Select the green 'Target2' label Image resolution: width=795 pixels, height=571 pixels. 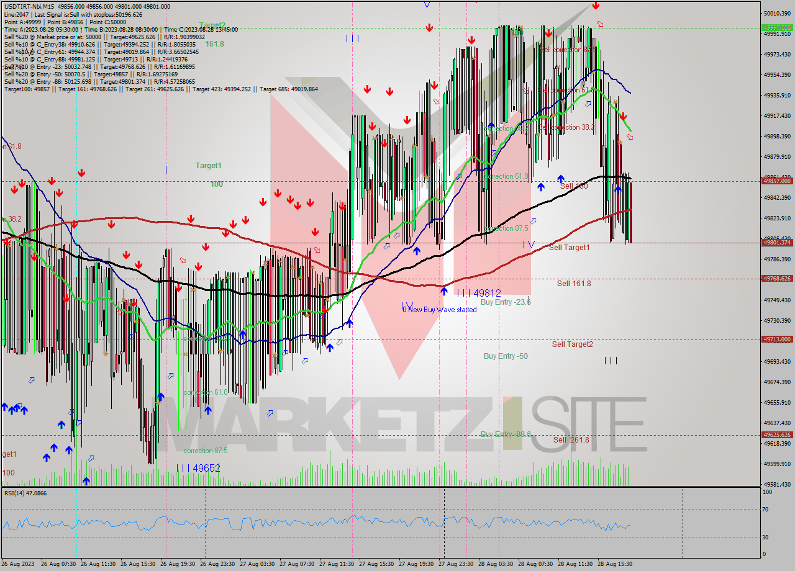point(212,25)
